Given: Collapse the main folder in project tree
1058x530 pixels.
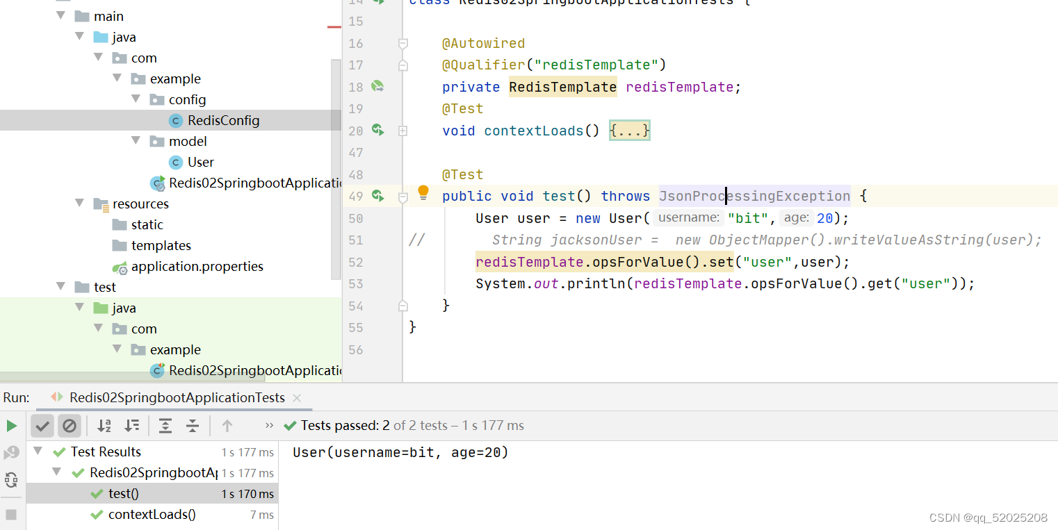Looking at the screenshot, I should click(x=60, y=16).
